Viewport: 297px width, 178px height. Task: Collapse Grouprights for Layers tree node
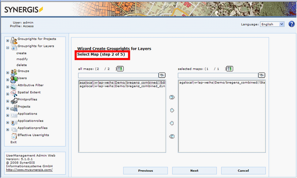click(8, 48)
